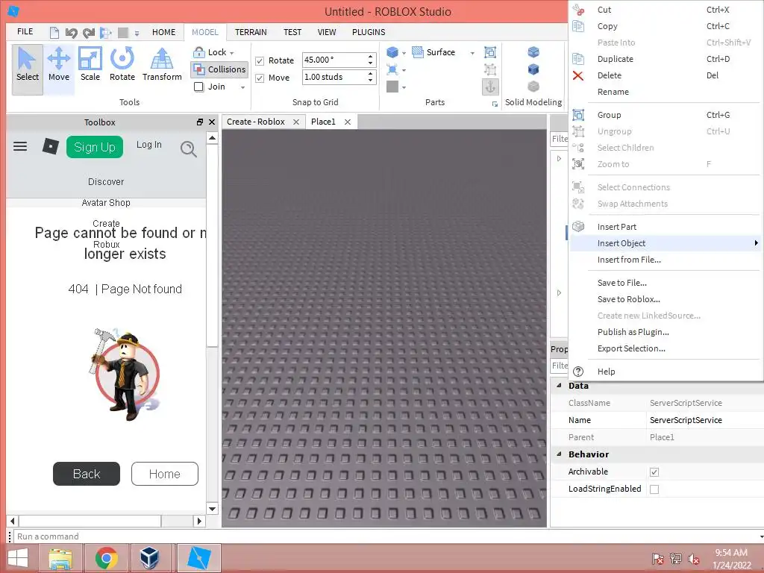The image size is (764, 573).
Task: Enable the Join checkbox
Action: coord(198,87)
